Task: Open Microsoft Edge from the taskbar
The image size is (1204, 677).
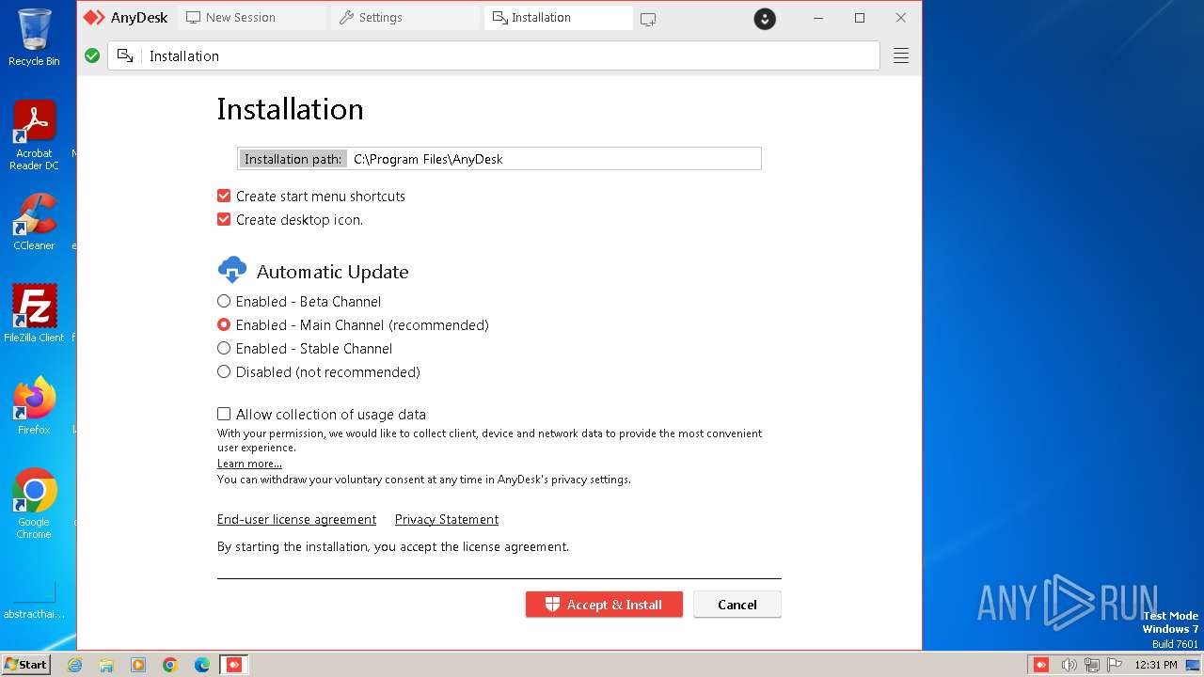Action: pos(202,665)
